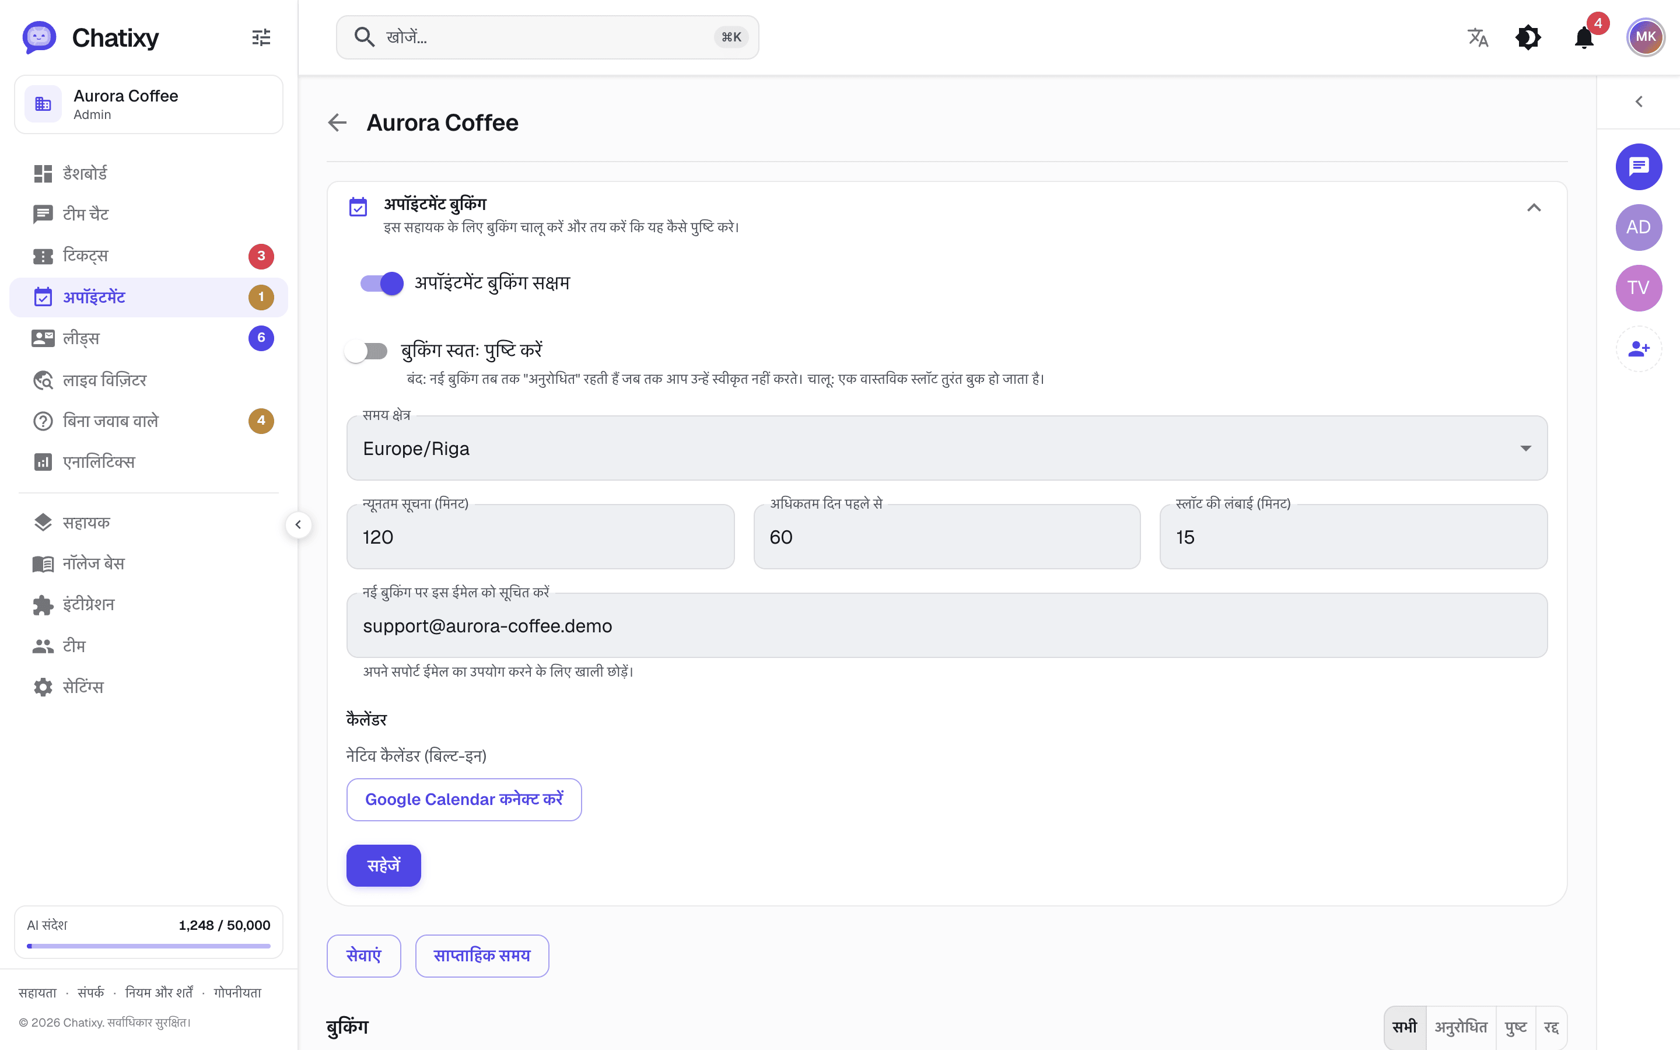
Task: Click the सहेजें save button
Action: click(383, 865)
